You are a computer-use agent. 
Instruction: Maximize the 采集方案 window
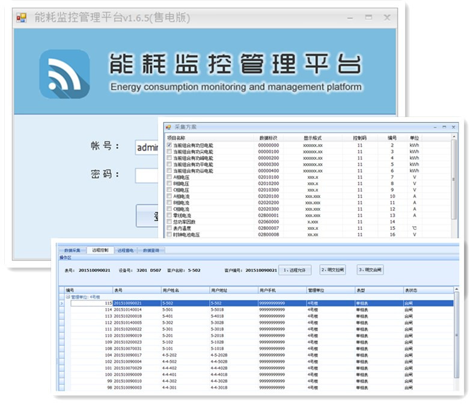click(444, 127)
